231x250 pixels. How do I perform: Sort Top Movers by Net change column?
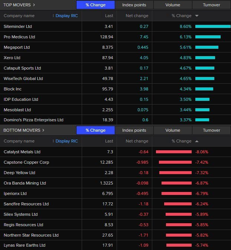[137, 16]
